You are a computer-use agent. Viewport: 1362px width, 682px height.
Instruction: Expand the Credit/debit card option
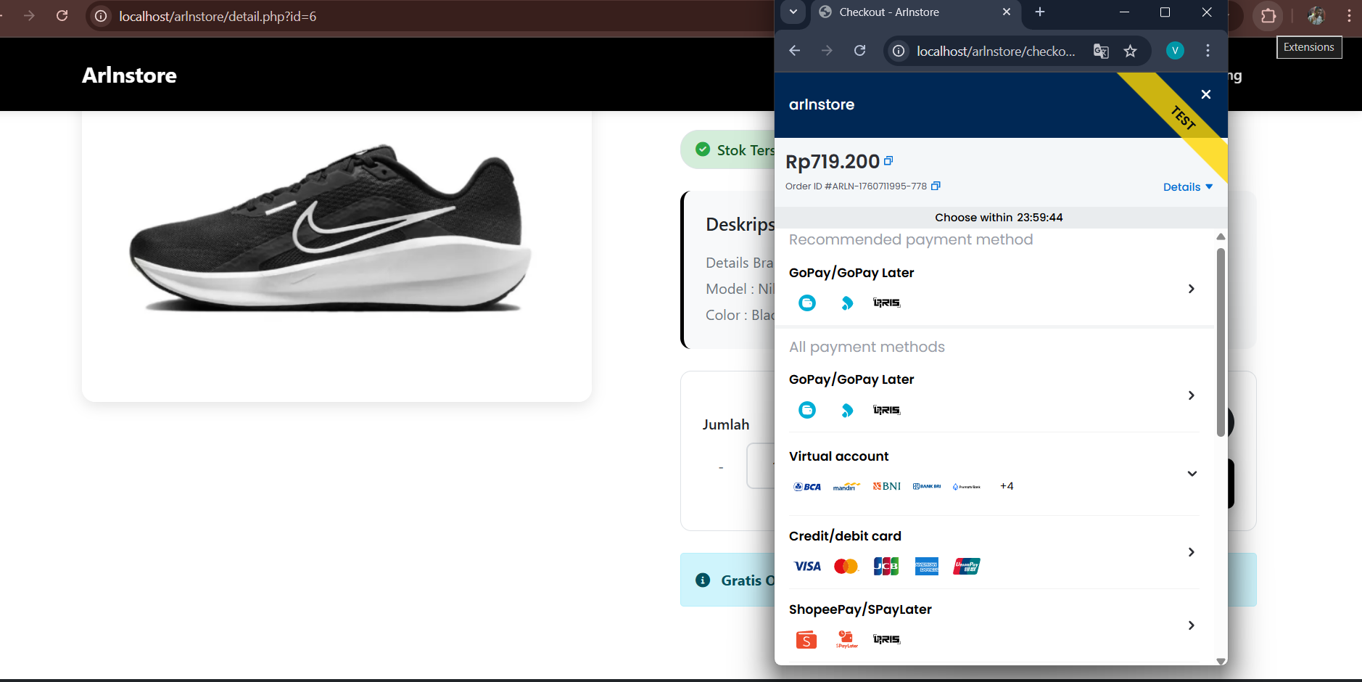[1191, 552]
